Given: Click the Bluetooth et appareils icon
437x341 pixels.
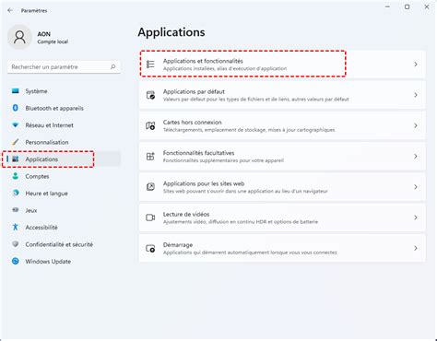Looking at the screenshot, I should point(15,108).
